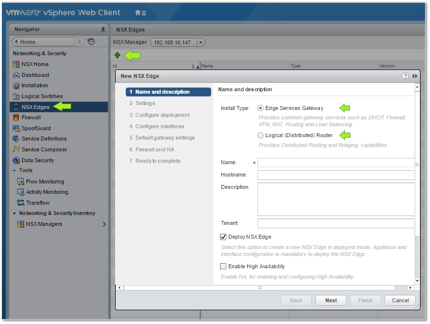Enable High Availability checkbox

tap(223, 266)
